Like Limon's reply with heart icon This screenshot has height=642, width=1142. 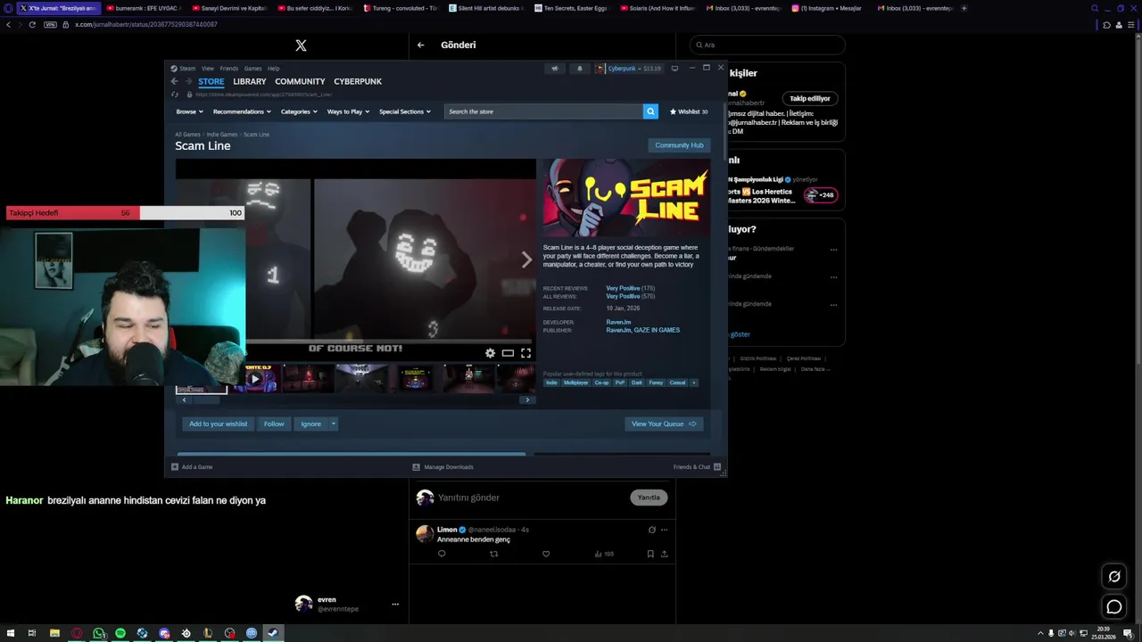coord(546,554)
